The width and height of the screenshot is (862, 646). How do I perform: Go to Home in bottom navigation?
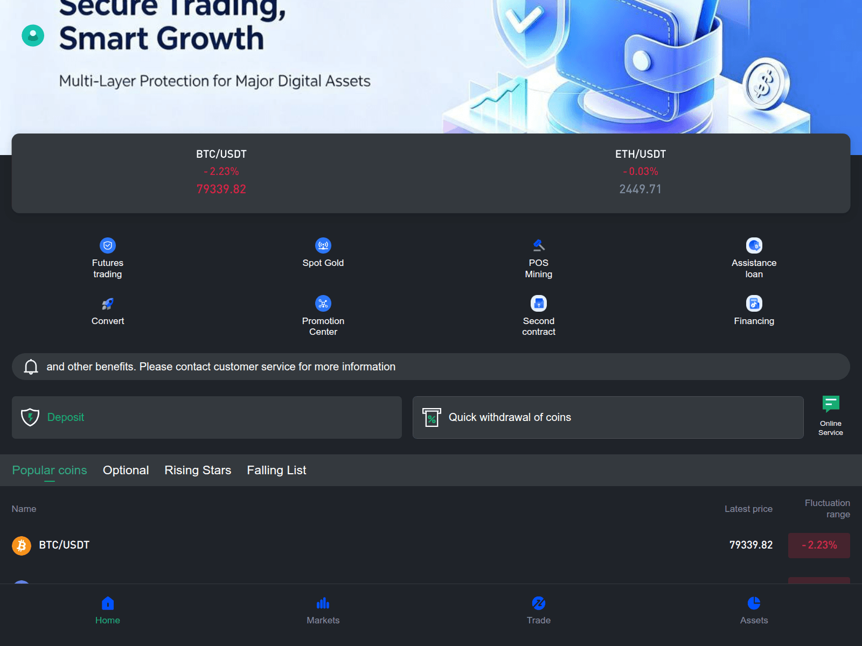pos(108,610)
